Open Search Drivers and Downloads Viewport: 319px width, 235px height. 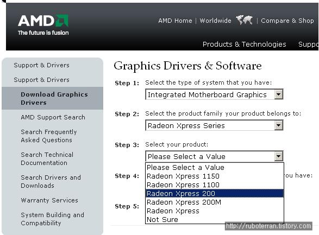coord(51,181)
